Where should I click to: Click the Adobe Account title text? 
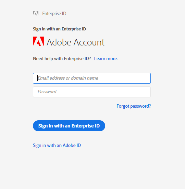pyautogui.click(x=75, y=42)
